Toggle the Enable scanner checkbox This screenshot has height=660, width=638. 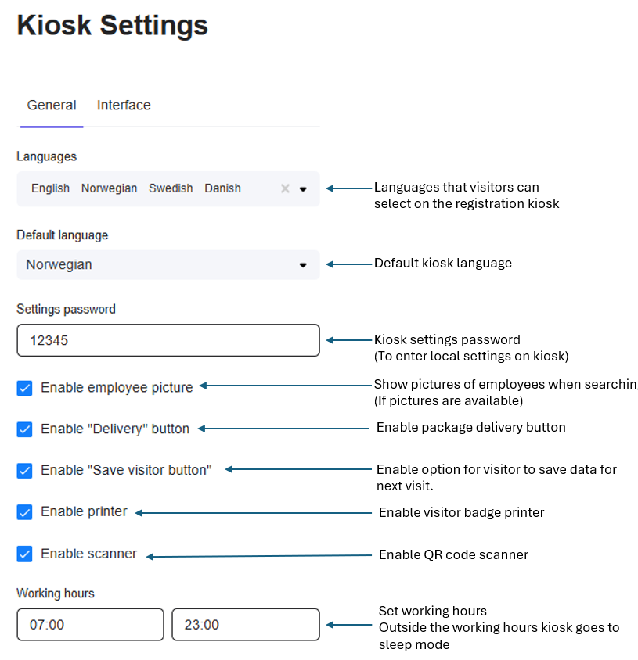25,554
